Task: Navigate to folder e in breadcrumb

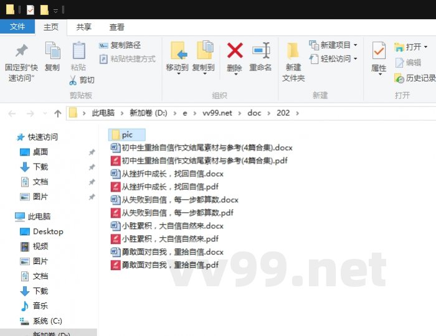Action: tap(184, 113)
